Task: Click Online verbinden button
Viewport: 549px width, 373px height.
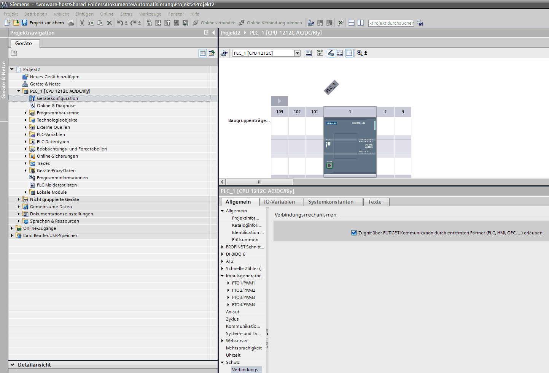Action: click(x=214, y=23)
